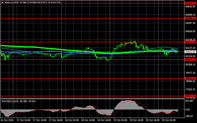Click the 86818.90 price scale value
The image size is (197, 123).
pyautogui.click(x=190, y=6)
